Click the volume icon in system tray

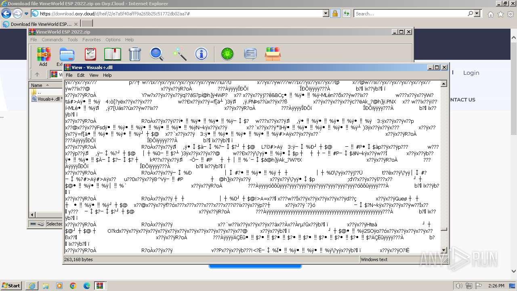(x=458, y=286)
